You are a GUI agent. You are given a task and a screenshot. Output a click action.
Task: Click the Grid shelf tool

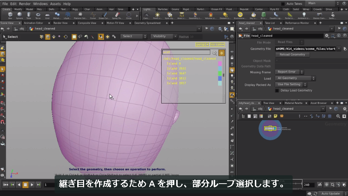pyautogui.click(x=47, y=16)
